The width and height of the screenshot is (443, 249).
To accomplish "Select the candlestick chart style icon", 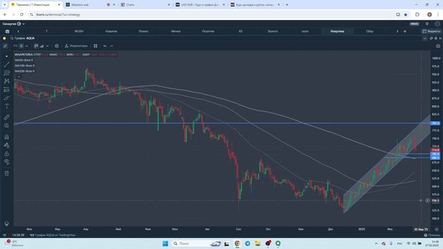I will click(x=36, y=46).
